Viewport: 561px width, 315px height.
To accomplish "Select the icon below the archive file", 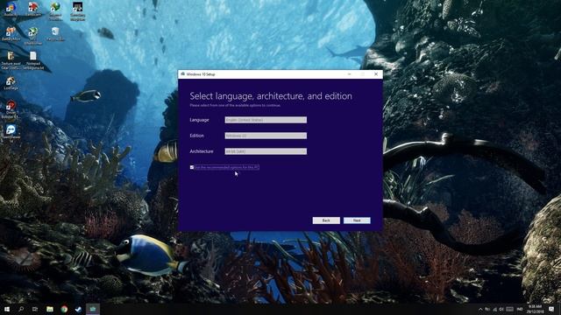I will (x=11, y=83).
